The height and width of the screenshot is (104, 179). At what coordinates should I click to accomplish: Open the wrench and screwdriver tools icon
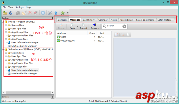(50, 13)
